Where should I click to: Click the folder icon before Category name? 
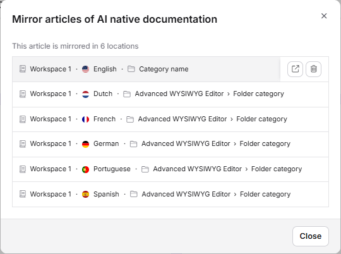(131, 69)
